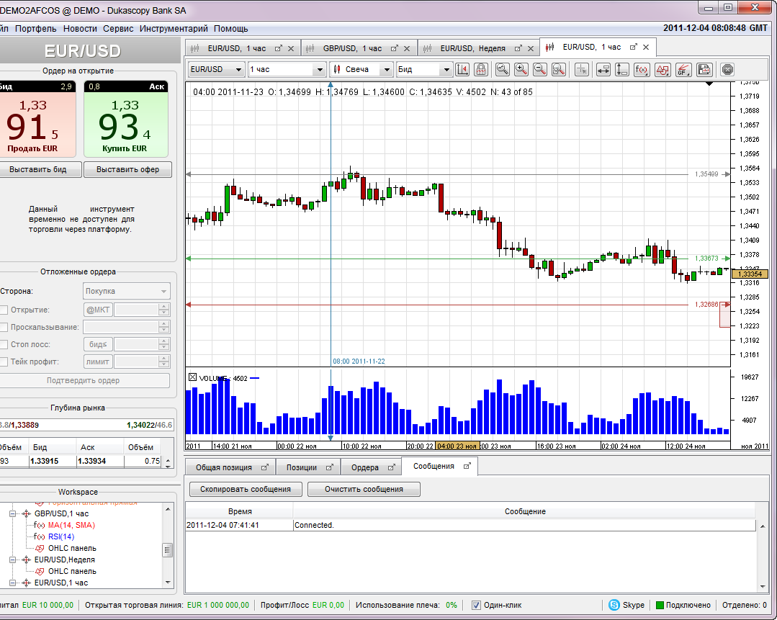Viewport: 777px width, 620px height.
Task: Open the Инструментарий menu
Action: click(x=174, y=29)
